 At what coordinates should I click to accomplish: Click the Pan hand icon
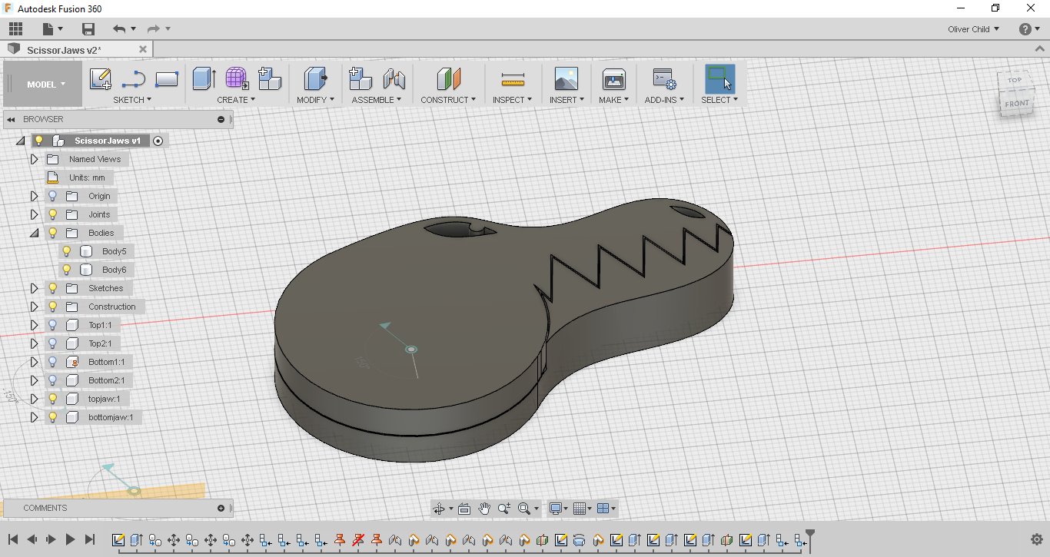click(484, 508)
